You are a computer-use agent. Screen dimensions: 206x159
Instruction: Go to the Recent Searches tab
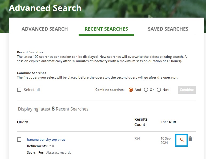click(x=106, y=29)
